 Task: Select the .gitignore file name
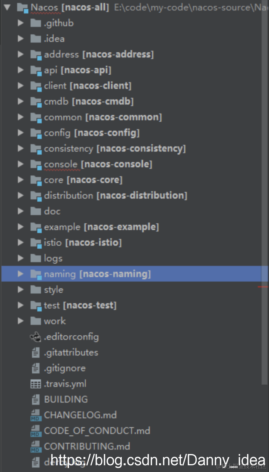click(65, 368)
